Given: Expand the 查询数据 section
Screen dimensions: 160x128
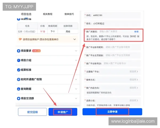Looking at the screenshot, I should [76, 89].
